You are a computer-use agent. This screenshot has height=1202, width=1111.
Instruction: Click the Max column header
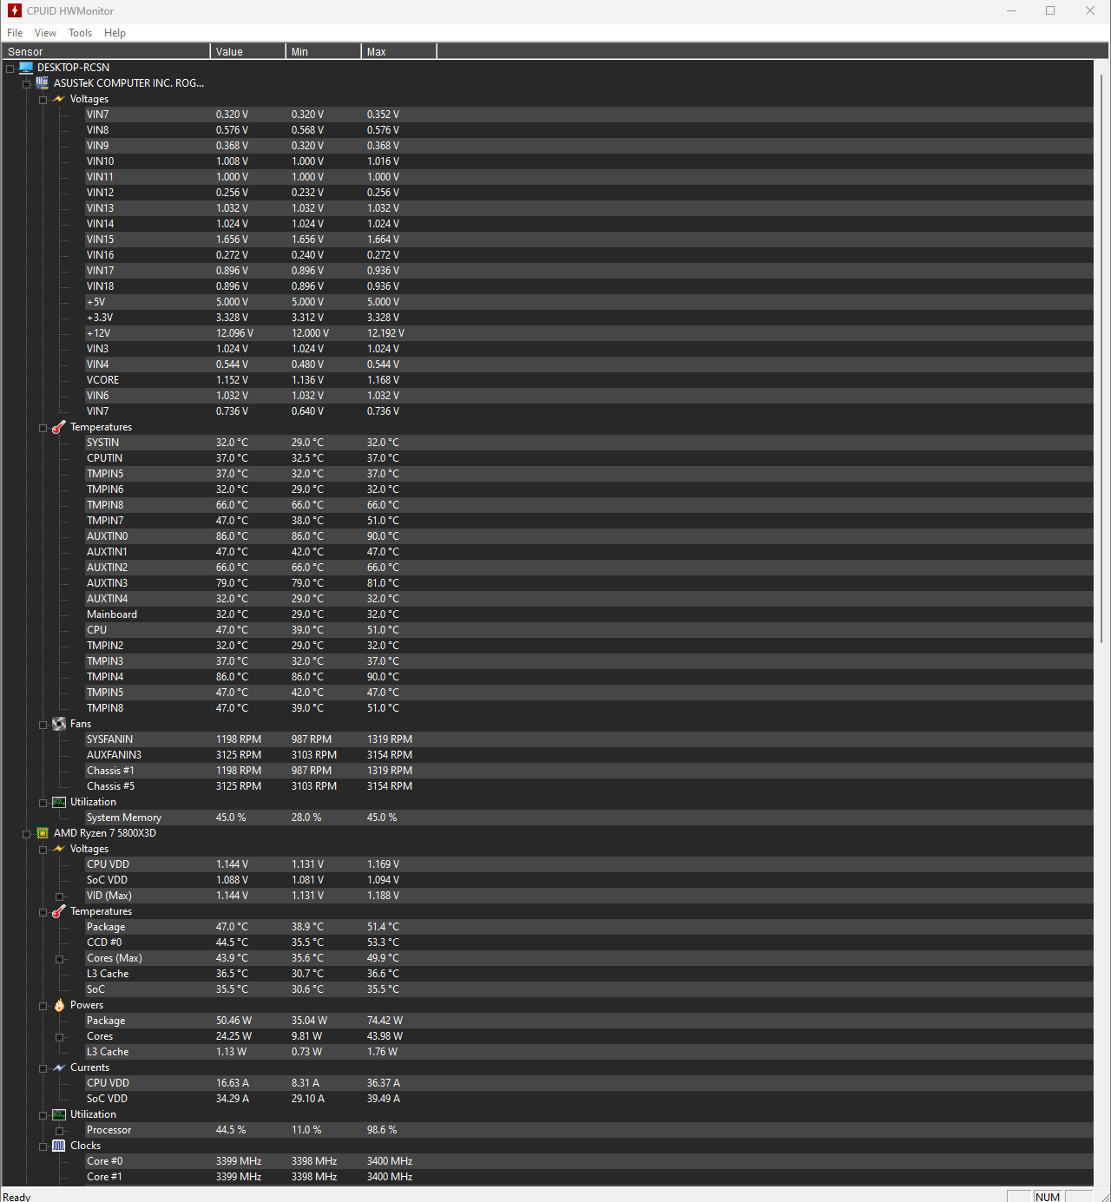point(399,51)
